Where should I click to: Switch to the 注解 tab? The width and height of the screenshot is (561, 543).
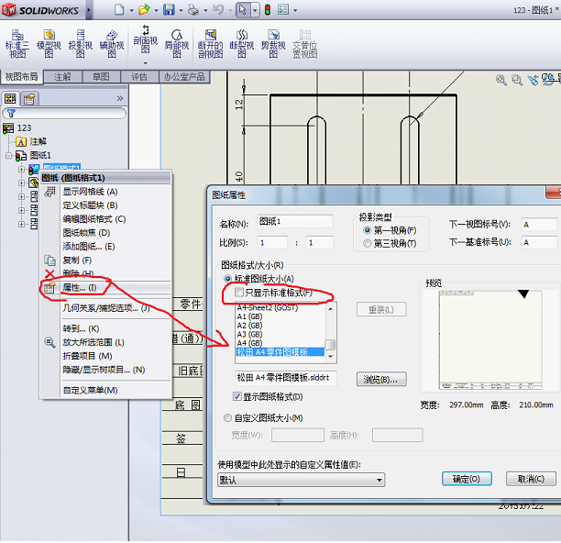[x=62, y=77]
